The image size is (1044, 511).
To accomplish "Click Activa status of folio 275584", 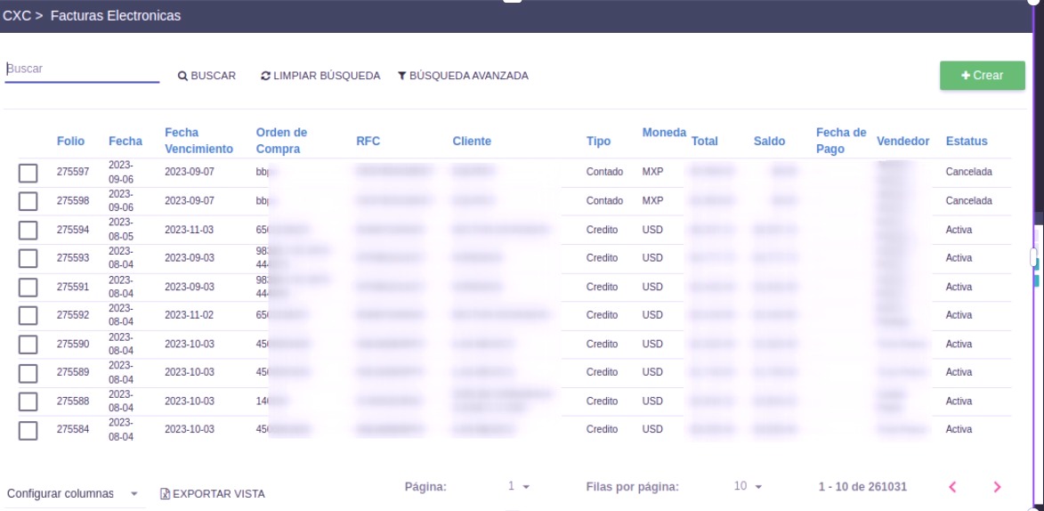I will point(959,429).
